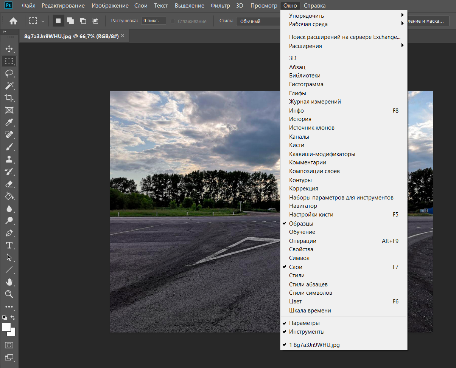
Task: Select the Crop tool
Action: 9,98
